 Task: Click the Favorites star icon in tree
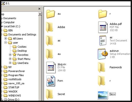pyautogui.click(x=15, y=55)
